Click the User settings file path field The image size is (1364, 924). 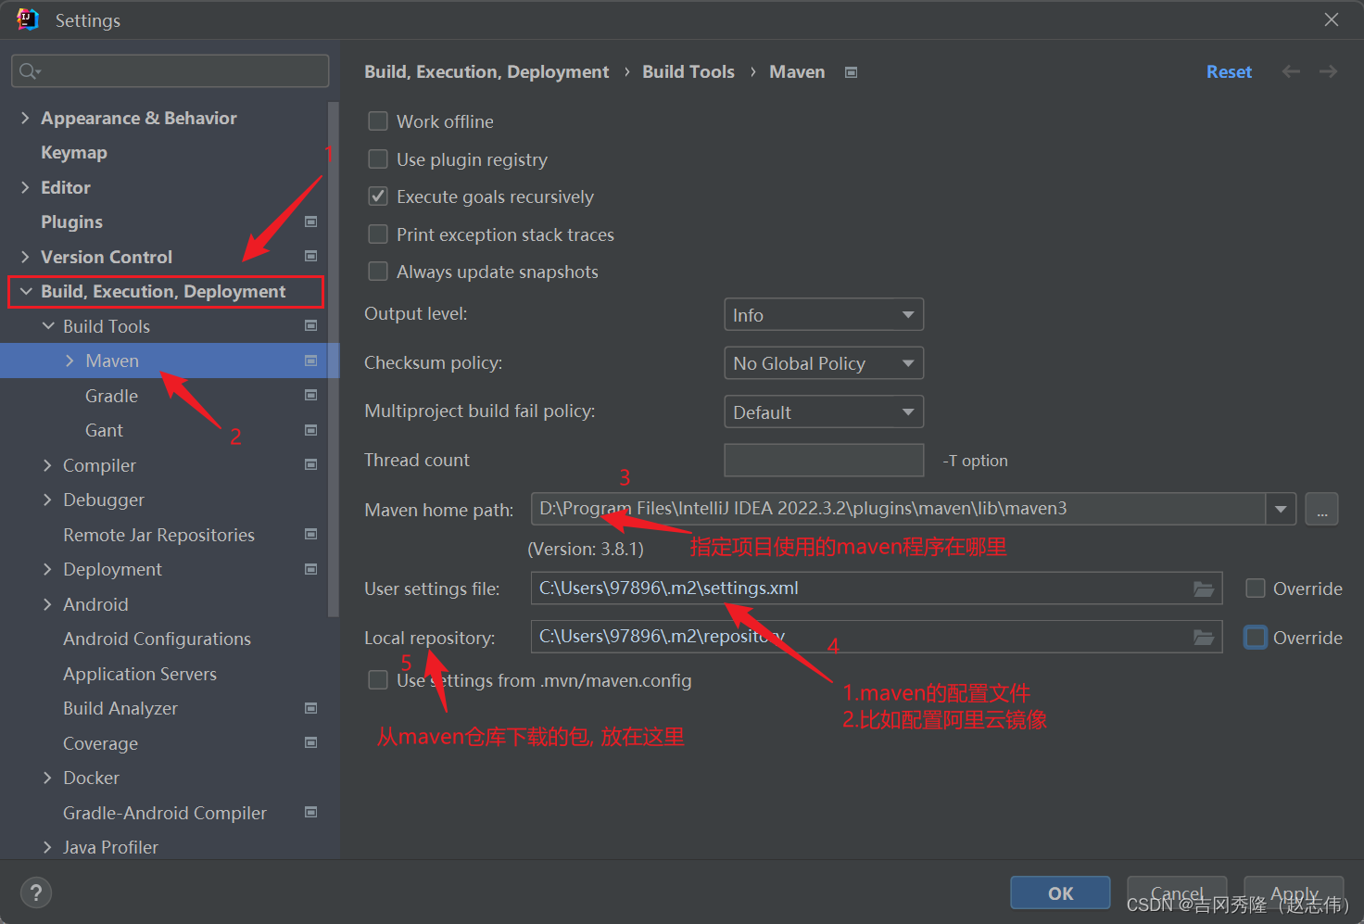(x=877, y=589)
